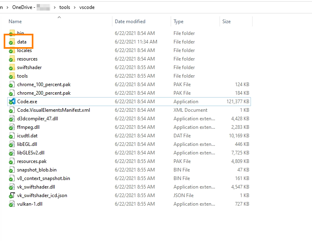Click the DAT File type cell
The height and width of the screenshot is (241, 312).
tap(182, 136)
